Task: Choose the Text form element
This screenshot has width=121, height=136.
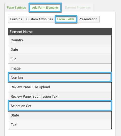Action: coord(60,125)
